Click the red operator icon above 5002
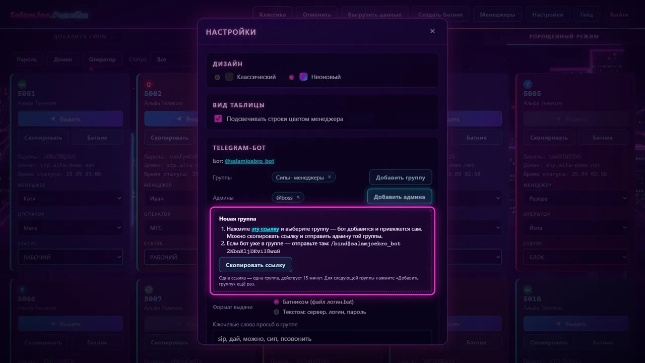Image resolution: width=645 pixels, height=363 pixels. [x=149, y=84]
